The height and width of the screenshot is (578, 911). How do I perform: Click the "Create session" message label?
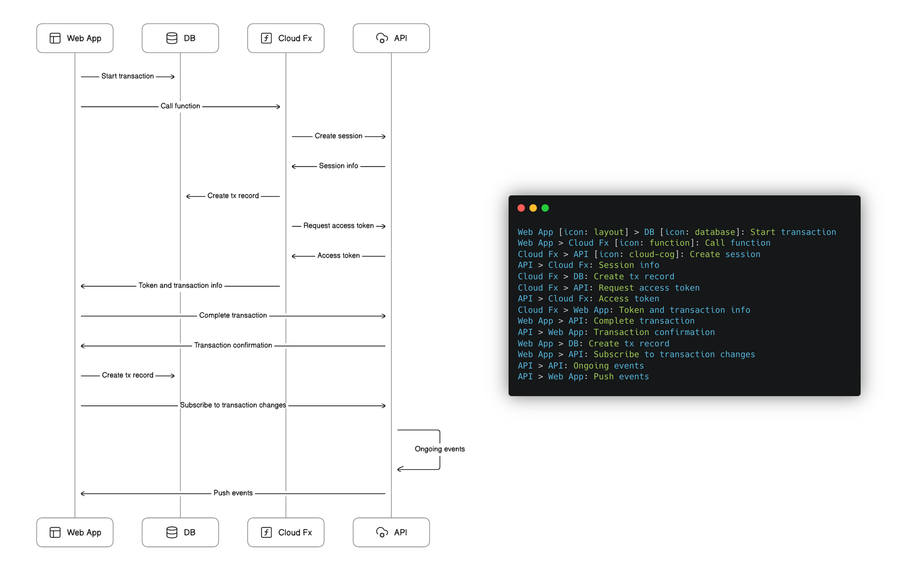coord(338,136)
